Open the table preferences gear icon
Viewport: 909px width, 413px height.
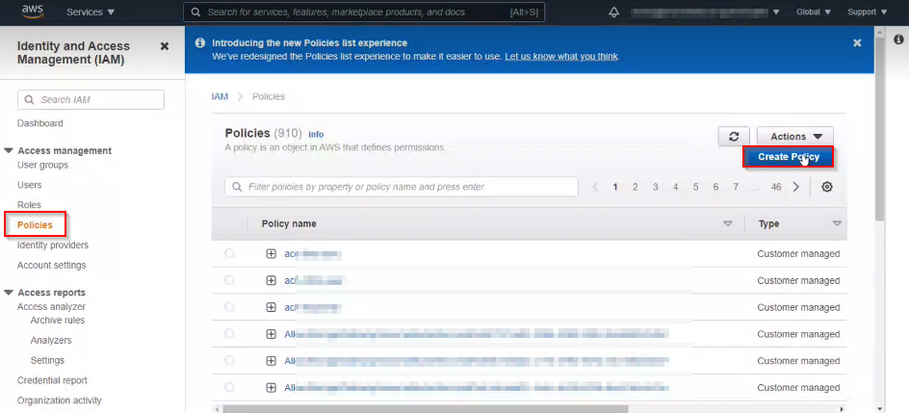coord(827,187)
